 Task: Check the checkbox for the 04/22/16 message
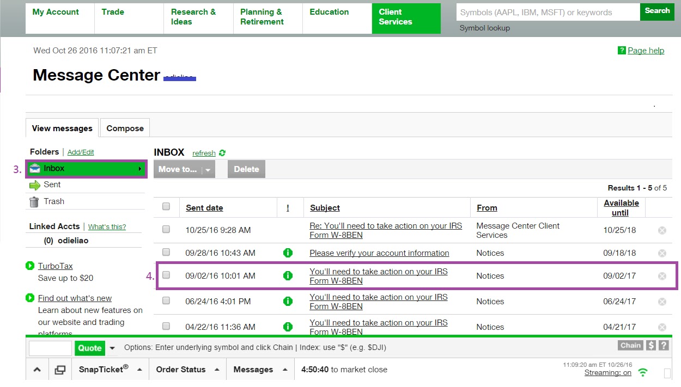tap(166, 326)
